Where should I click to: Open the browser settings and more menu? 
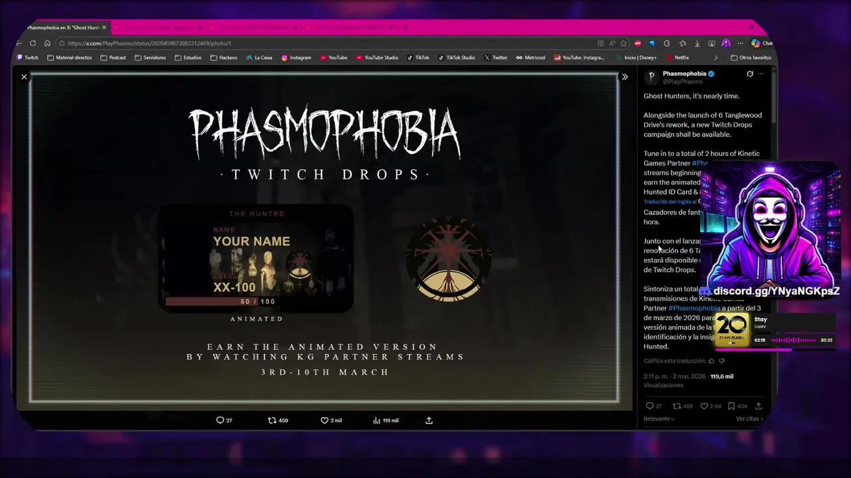740,43
